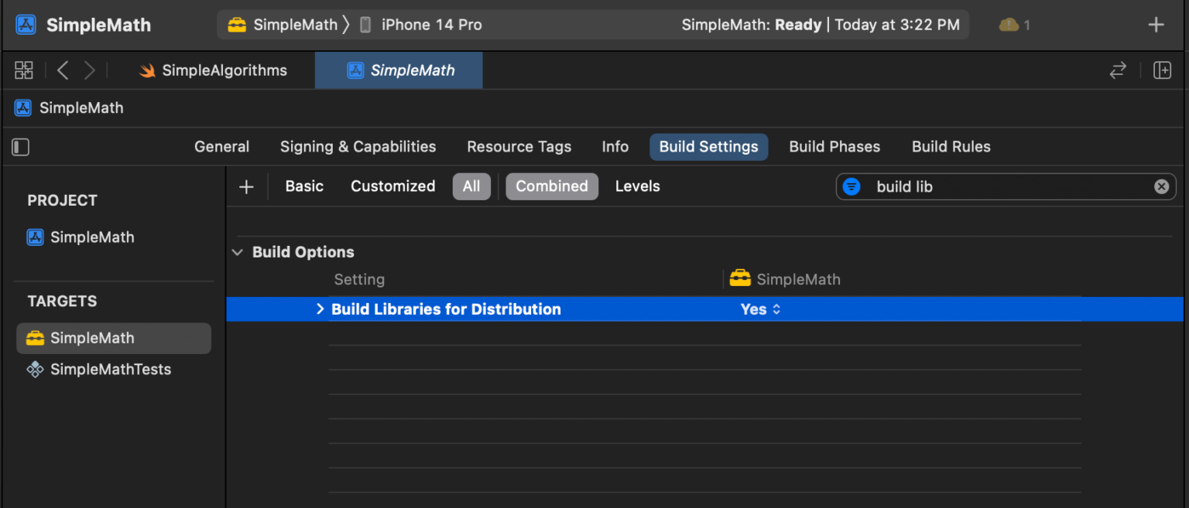The height and width of the screenshot is (508, 1189).
Task: Toggle the project and targets list sidebar
Action: [21, 147]
